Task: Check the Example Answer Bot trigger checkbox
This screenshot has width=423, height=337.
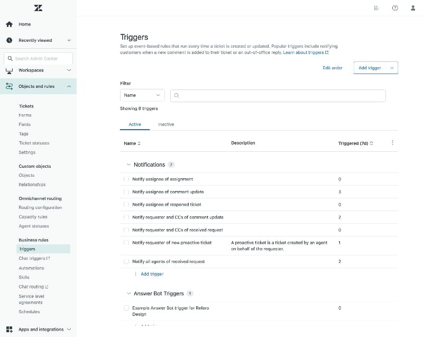Action: [x=126, y=307]
